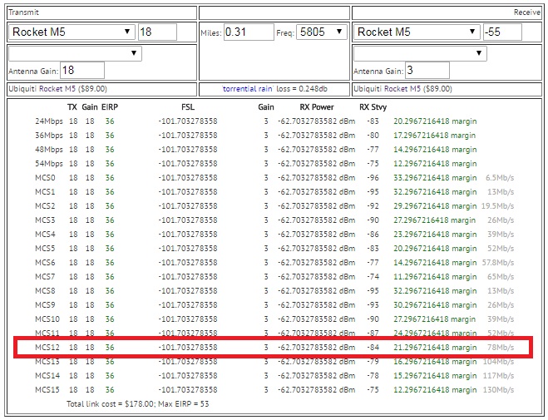Image resolution: width=548 pixels, height=420 pixels.
Task: Click the Miles: label
Action: (x=211, y=33)
